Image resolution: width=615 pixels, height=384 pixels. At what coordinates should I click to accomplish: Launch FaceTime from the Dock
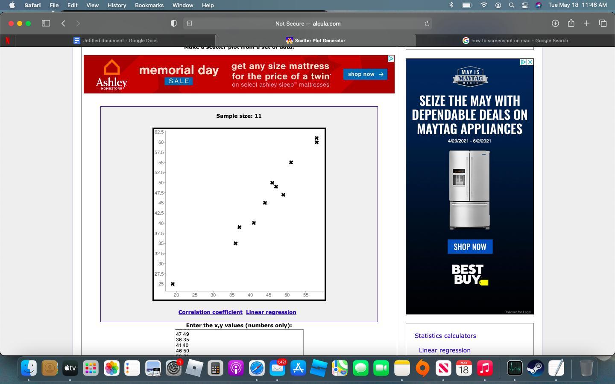pyautogui.click(x=381, y=368)
